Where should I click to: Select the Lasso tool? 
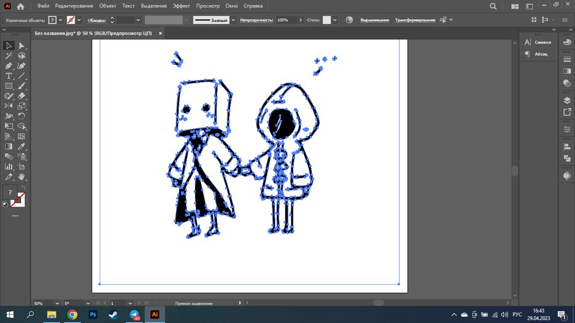22,56
